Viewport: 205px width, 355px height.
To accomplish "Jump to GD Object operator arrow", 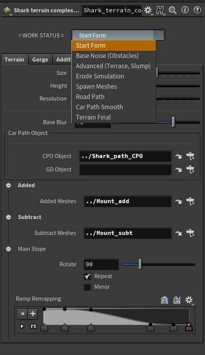I will point(178,170).
